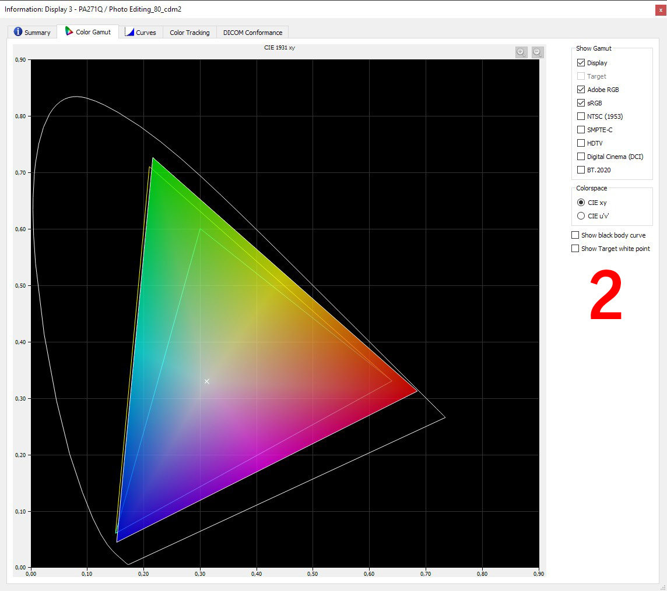Click the white point X marker on chart
The height and width of the screenshot is (591, 667).
(206, 381)
